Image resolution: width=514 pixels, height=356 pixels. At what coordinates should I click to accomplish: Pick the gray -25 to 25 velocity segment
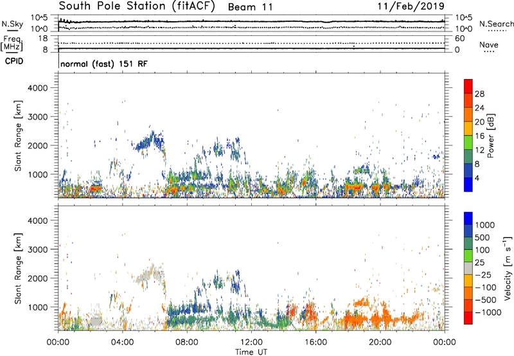tap(468, 268)
